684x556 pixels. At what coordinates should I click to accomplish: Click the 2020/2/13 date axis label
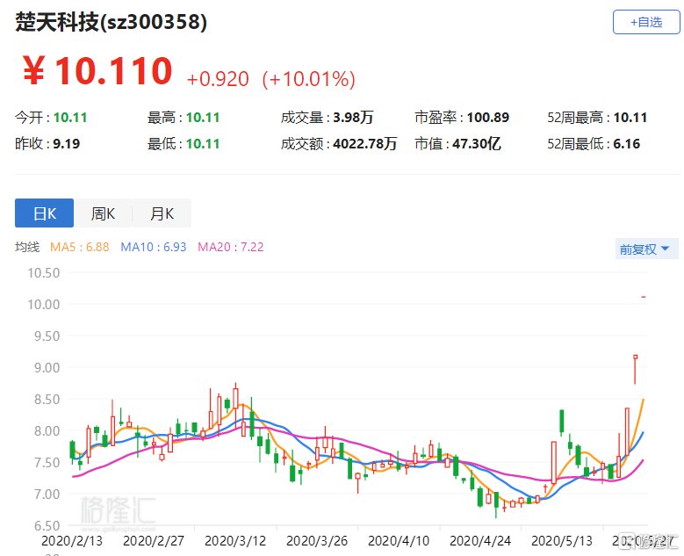(72, 541)
